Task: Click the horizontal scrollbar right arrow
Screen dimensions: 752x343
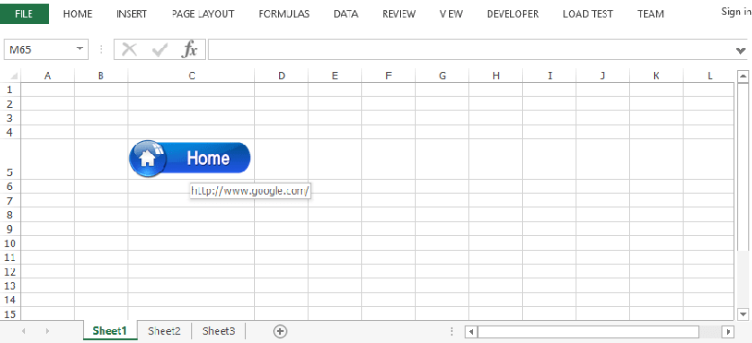Action: pos(729,331)
